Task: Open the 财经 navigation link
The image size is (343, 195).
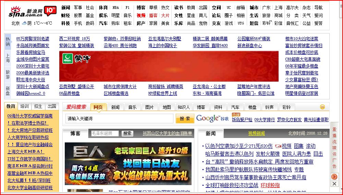Action: (65, 15)
